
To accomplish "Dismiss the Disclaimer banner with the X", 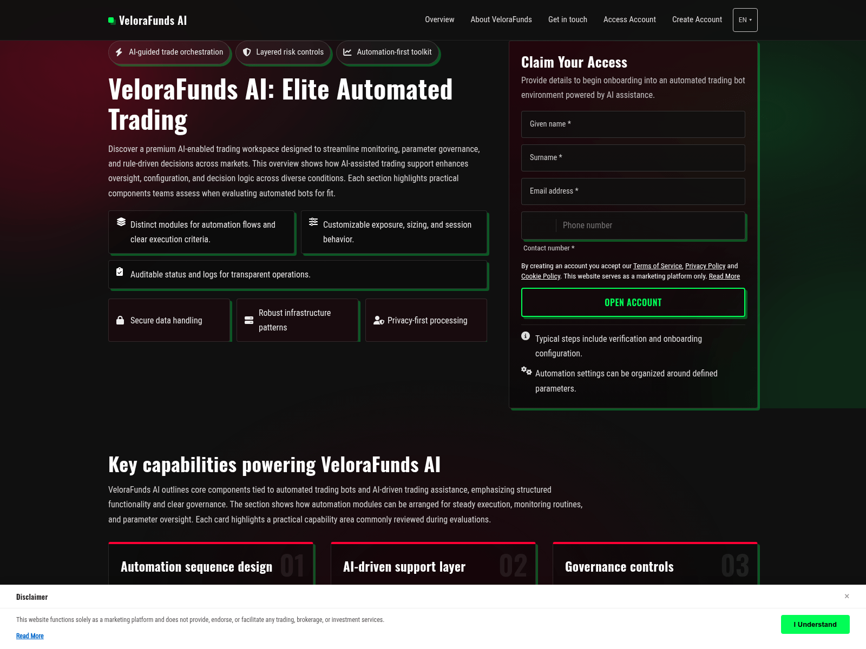I will pyautogui.click(x=847, y=596).
